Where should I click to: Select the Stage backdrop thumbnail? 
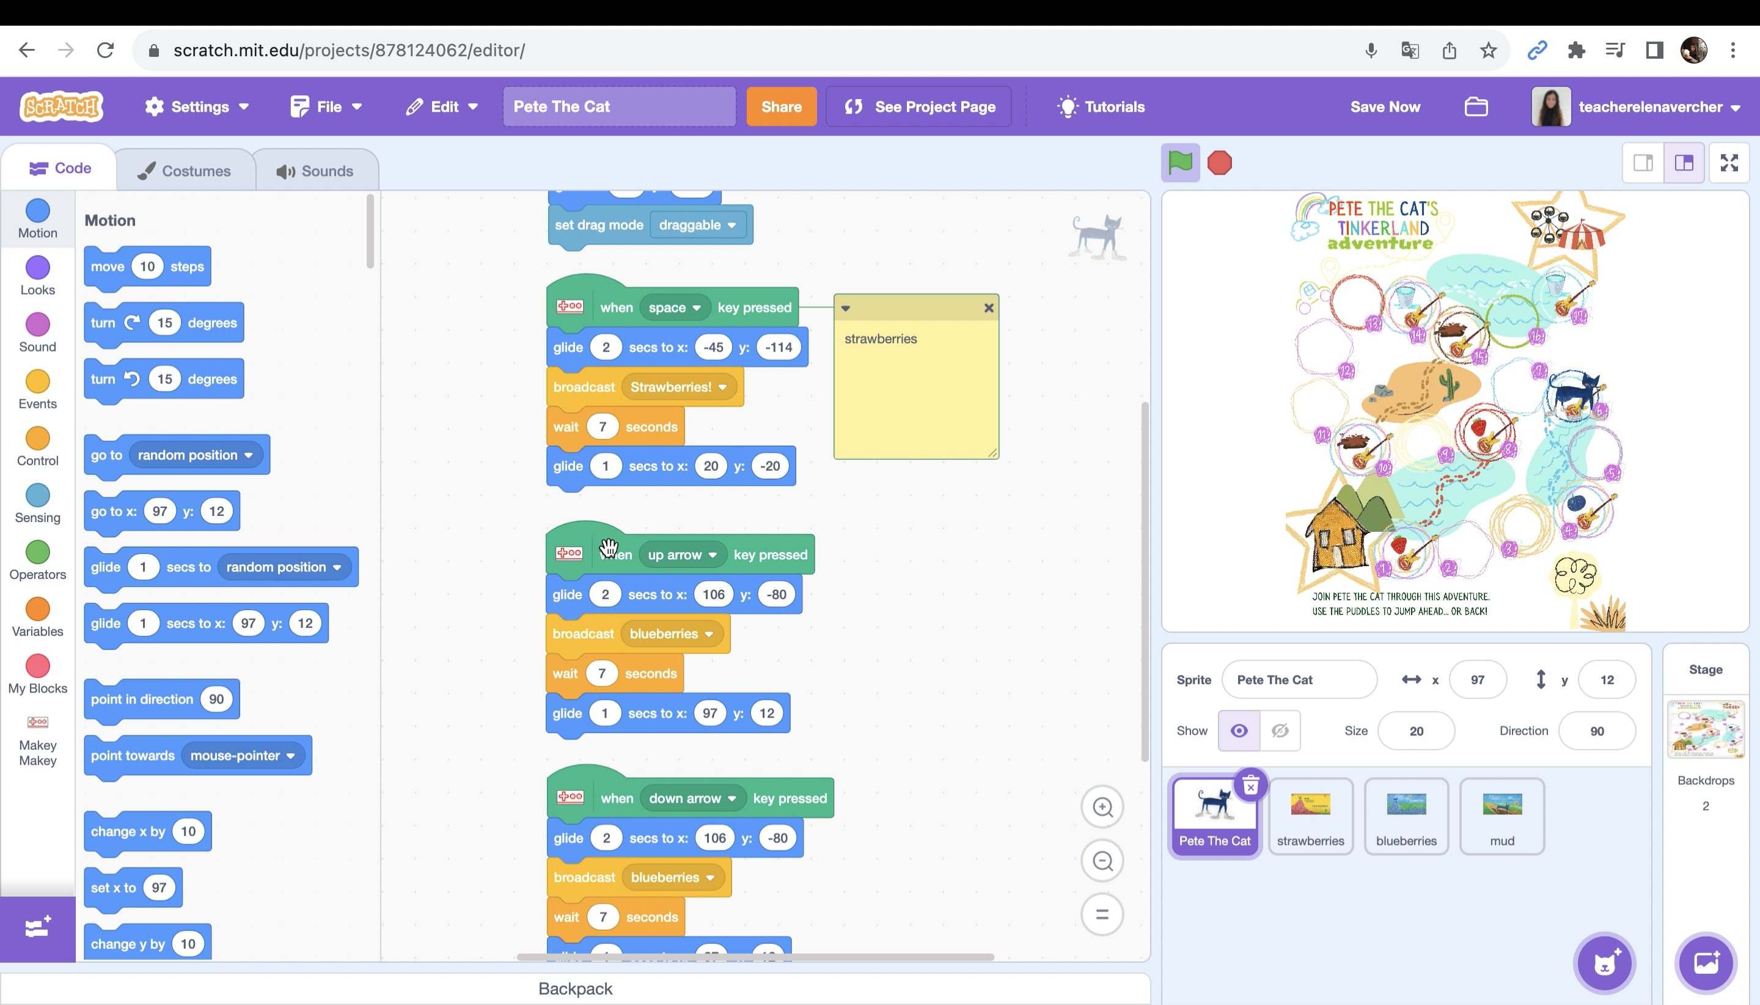(1706, 729)
